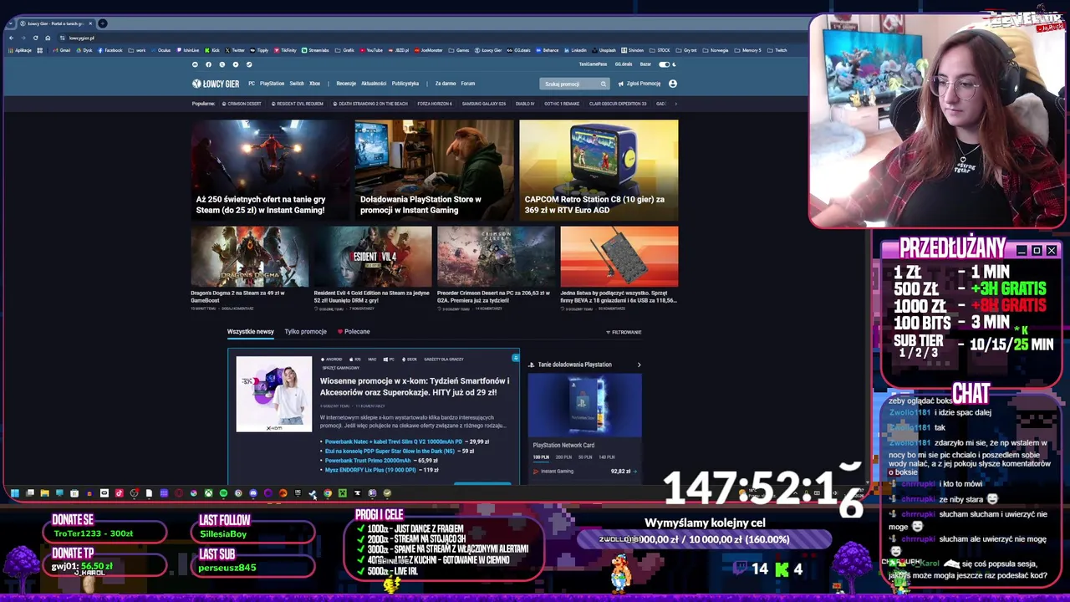Switch to Tylko promocje tab
Viewport: 1070px width, 602px height.
305,332
